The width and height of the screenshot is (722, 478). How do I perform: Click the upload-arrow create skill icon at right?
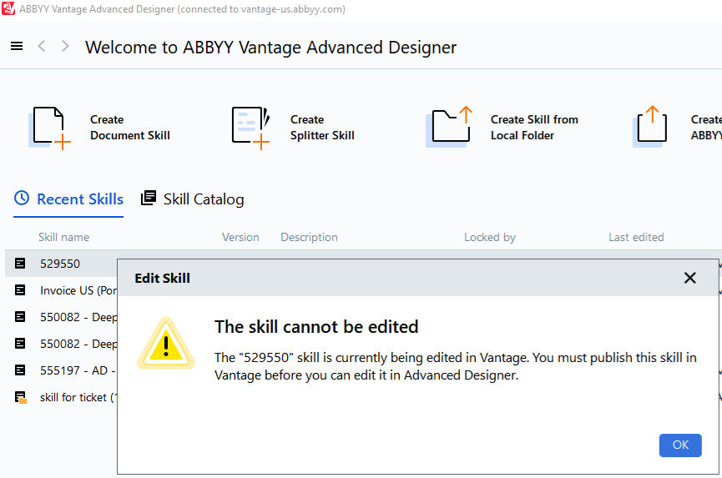pyautogui.click(x=649, y=126)
